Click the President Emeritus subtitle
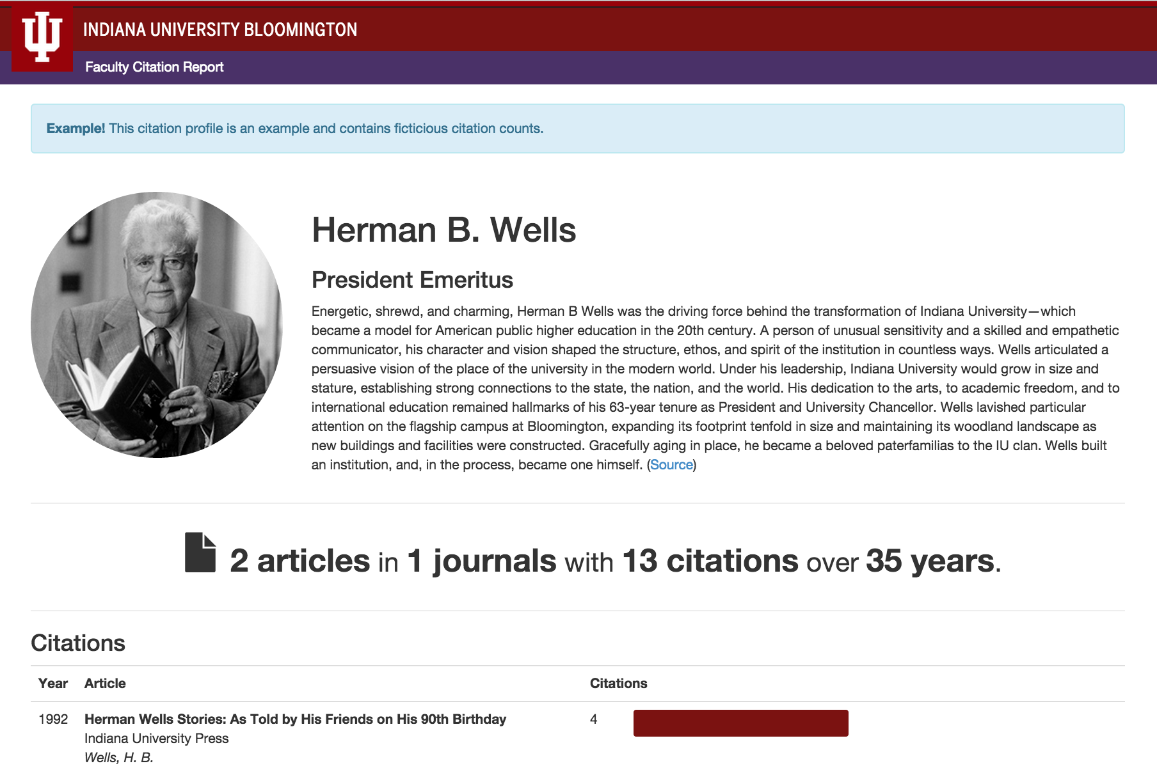Viewport: 1157px width, 775px height. click(412, 280)
